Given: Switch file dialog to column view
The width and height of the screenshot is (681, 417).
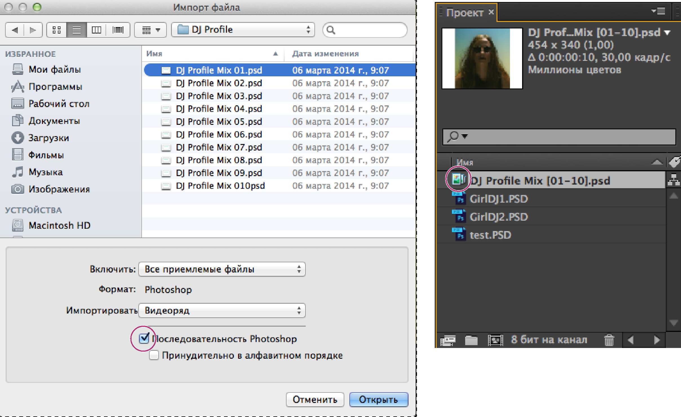Looking at the screenshot, I should [96, 30].
